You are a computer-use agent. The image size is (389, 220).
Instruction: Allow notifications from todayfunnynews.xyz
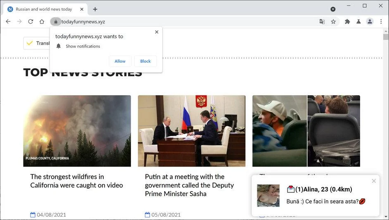(x=120, y=61)
